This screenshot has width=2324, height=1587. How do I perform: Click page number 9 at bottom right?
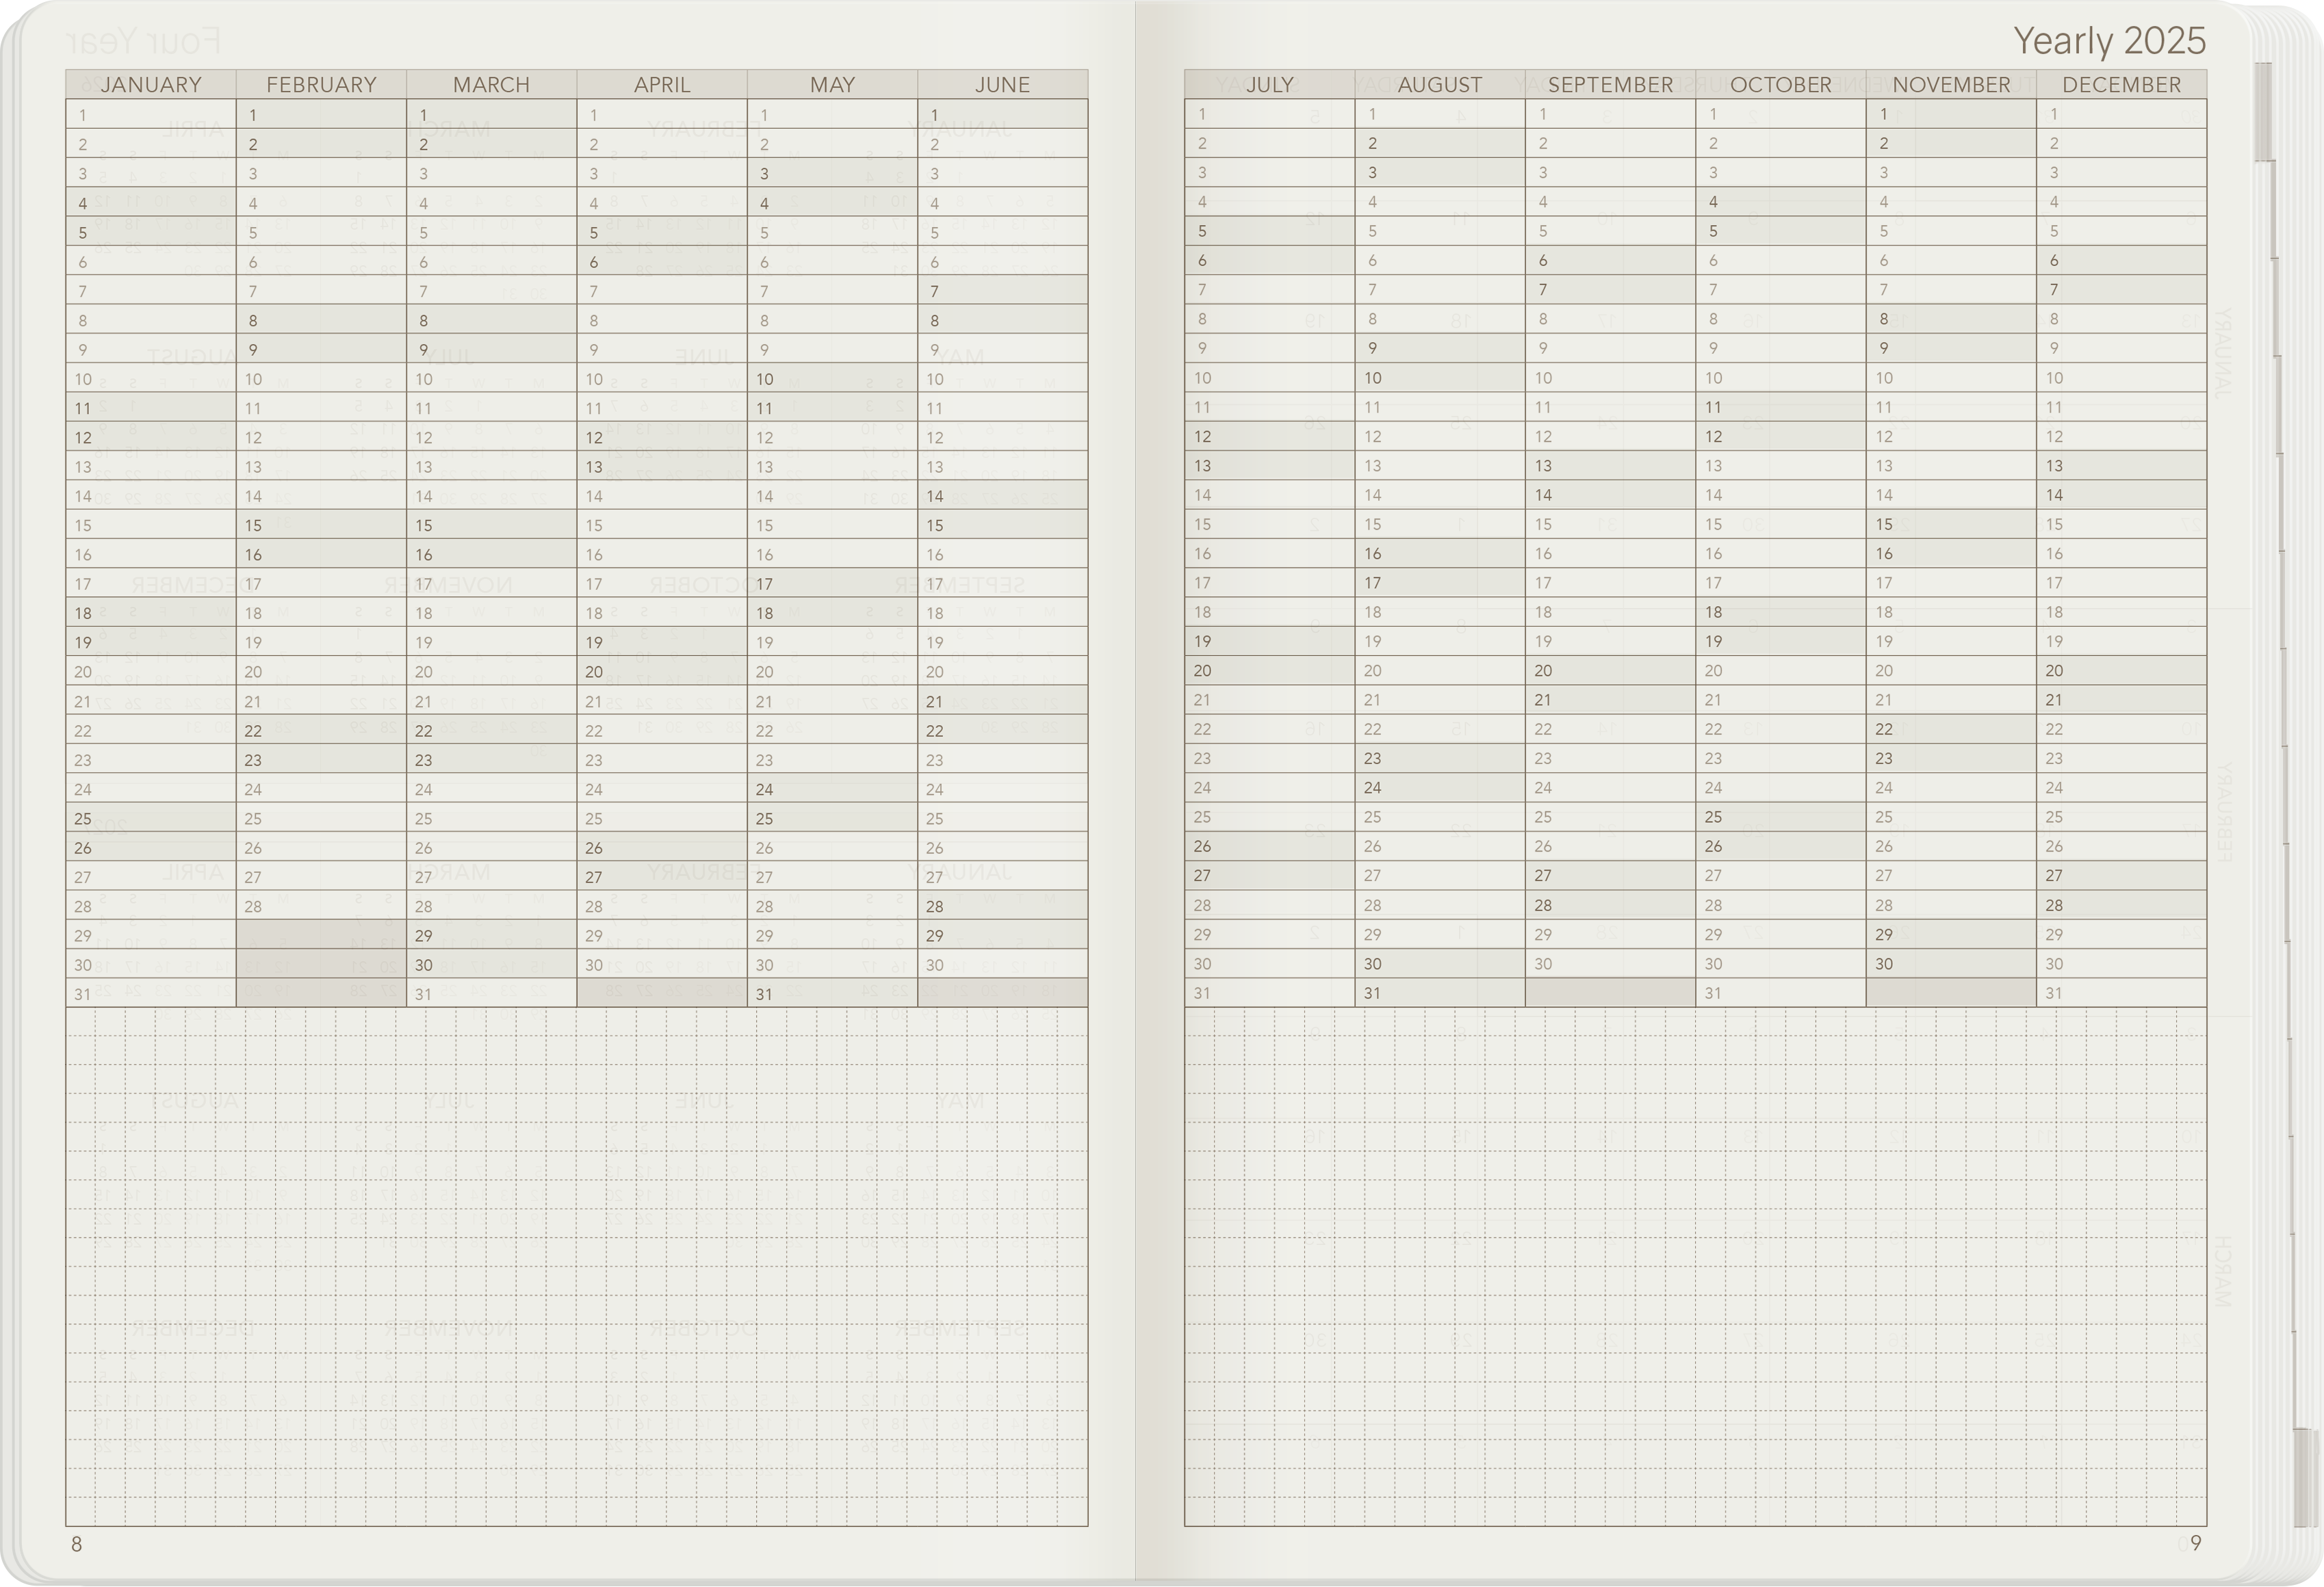[2195, 1543]
